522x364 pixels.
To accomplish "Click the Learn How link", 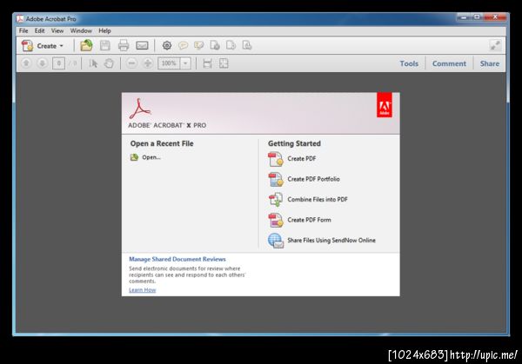I will pos(142,290).
